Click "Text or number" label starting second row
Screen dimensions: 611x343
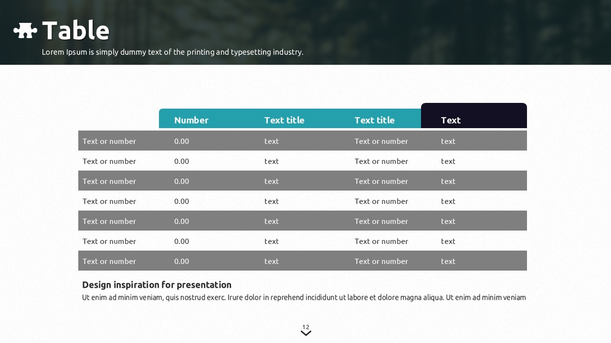click(x=109, y=161)
